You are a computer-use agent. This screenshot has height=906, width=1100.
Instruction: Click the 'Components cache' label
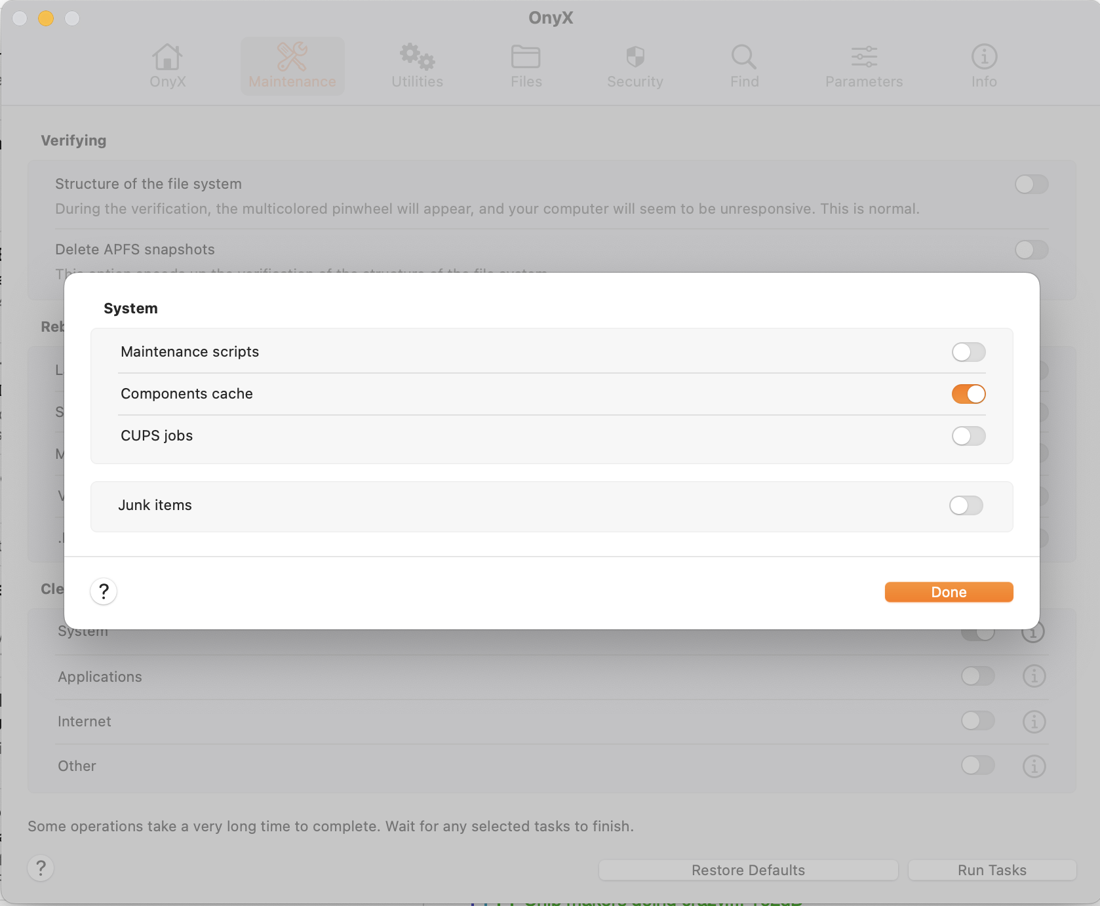[x=187, y=394]
